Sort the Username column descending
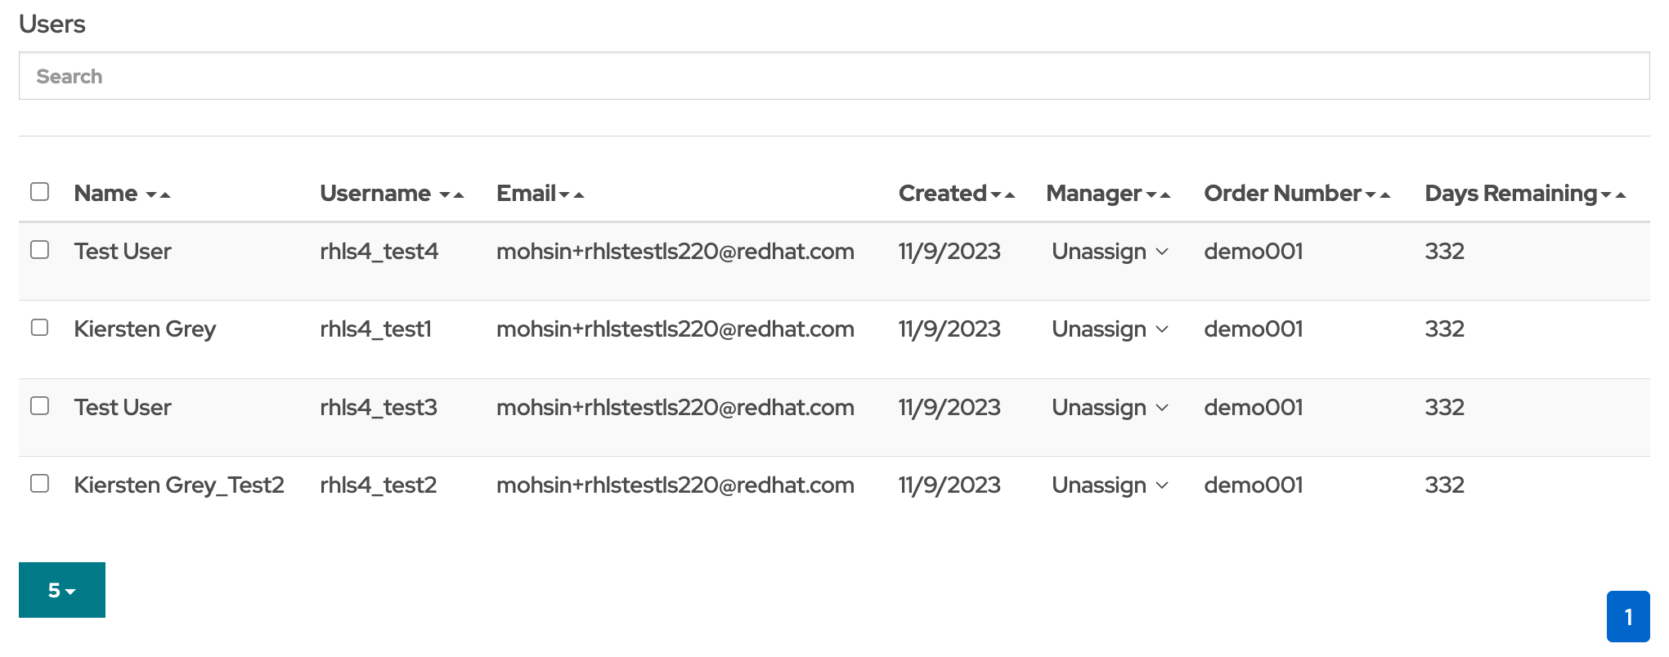 click(x=444, y=196)
